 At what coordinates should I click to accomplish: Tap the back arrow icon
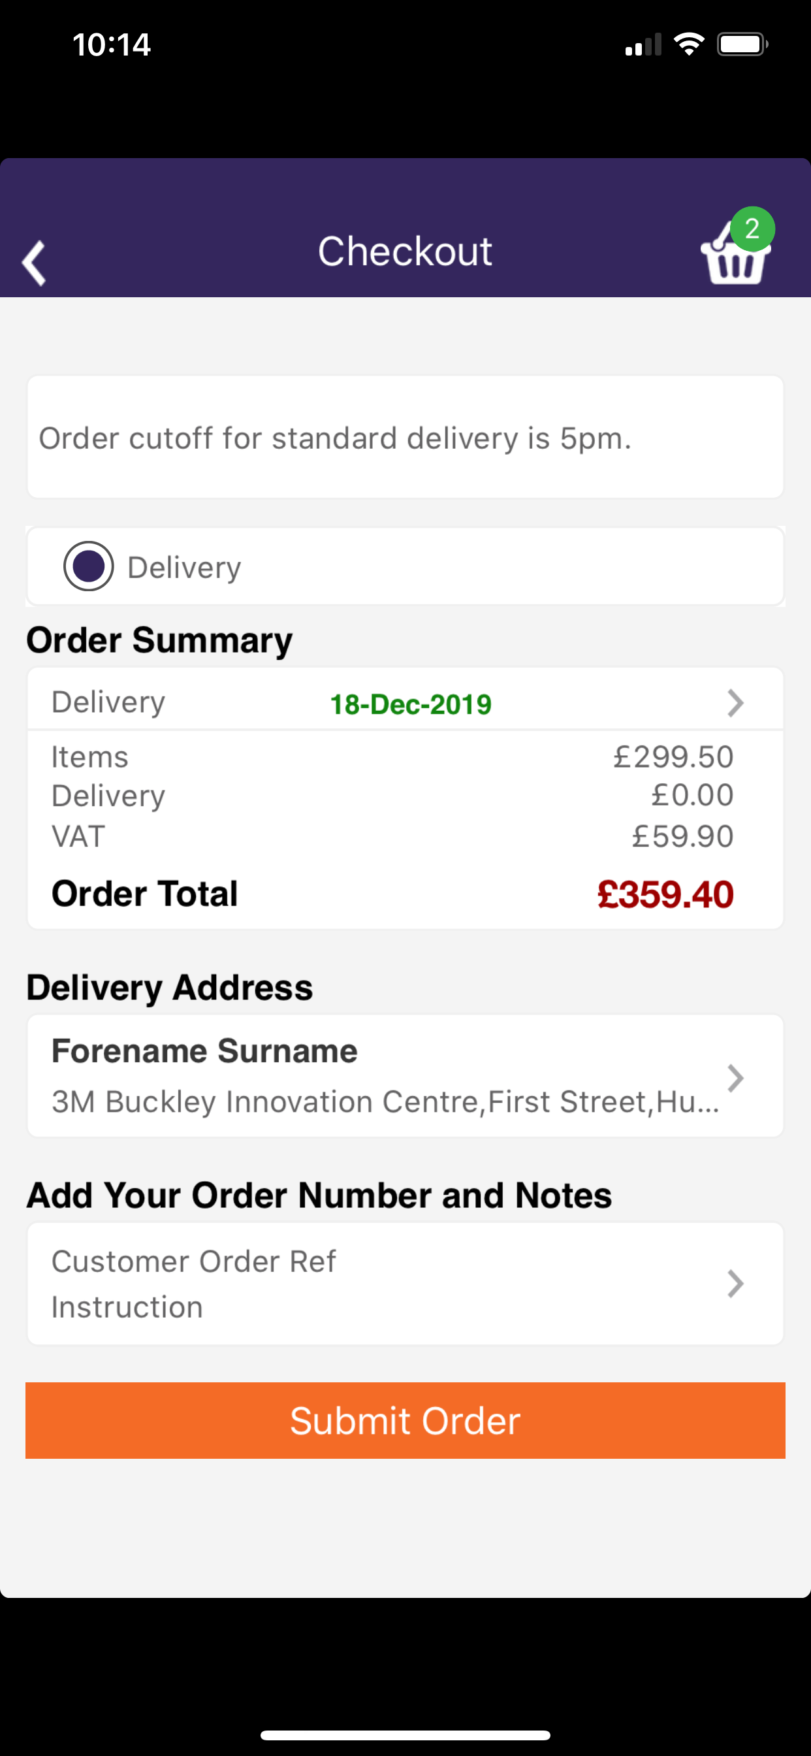pyautogui.click(x=34, y=263)
